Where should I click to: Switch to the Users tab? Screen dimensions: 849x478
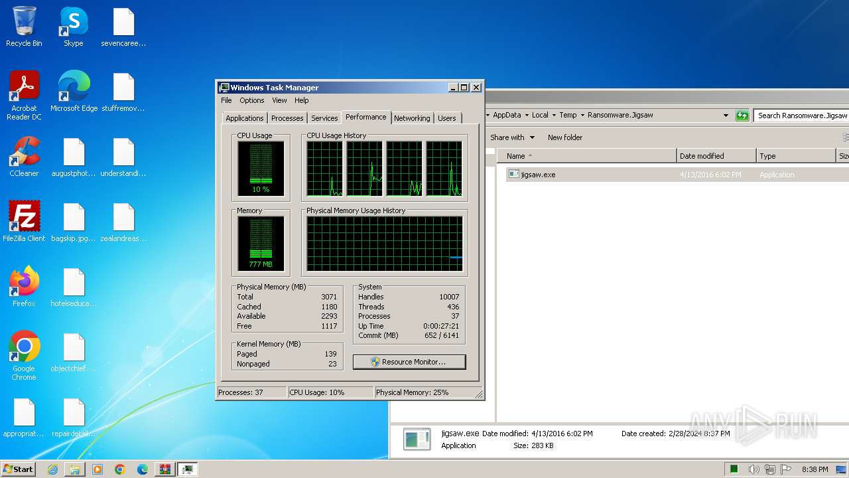[447, 118]
